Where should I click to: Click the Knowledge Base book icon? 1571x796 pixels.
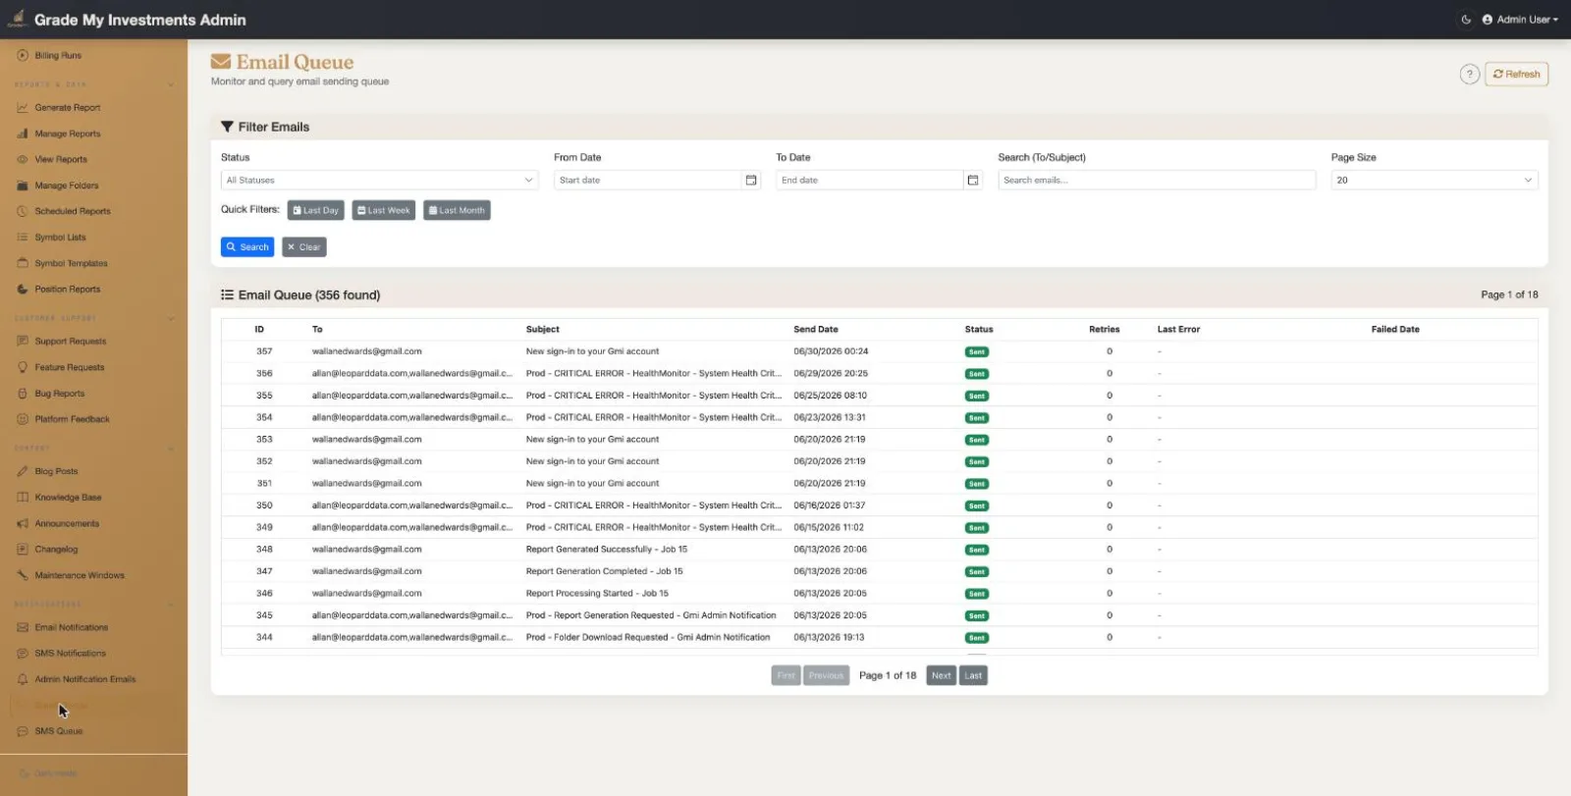tap(23, 498)
